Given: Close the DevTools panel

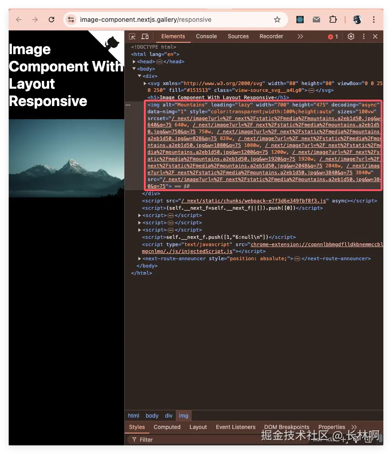Looking at the screenshot, I should (x=375, y=36).
